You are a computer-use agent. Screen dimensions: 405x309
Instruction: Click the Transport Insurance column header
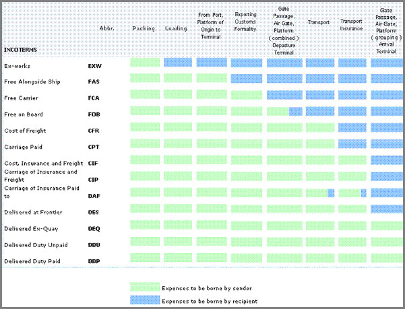352,26
